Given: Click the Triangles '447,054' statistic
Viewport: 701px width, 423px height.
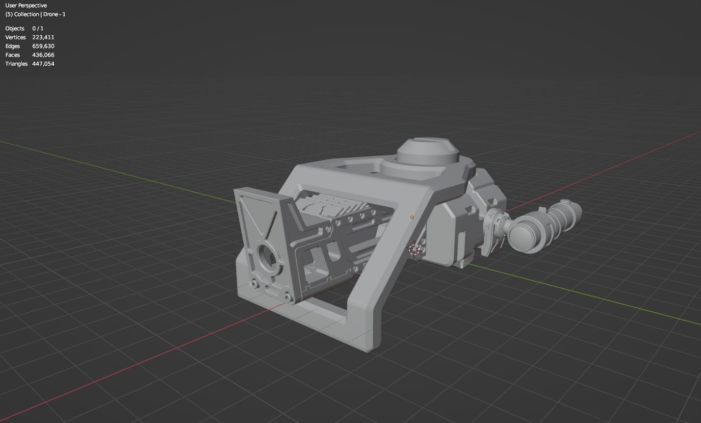Looking at the screenshot, I should coord(43,64).
